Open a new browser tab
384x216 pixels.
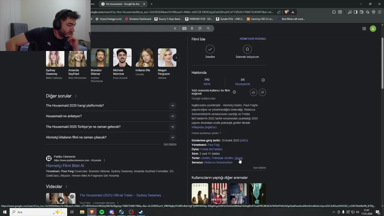pyautogui.click(x=151, y=4)
